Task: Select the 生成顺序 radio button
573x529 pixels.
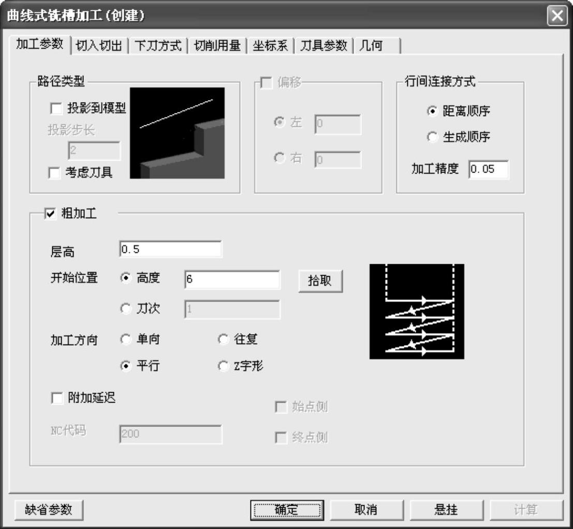Action: pyautogui.click(x=432, y=137)
